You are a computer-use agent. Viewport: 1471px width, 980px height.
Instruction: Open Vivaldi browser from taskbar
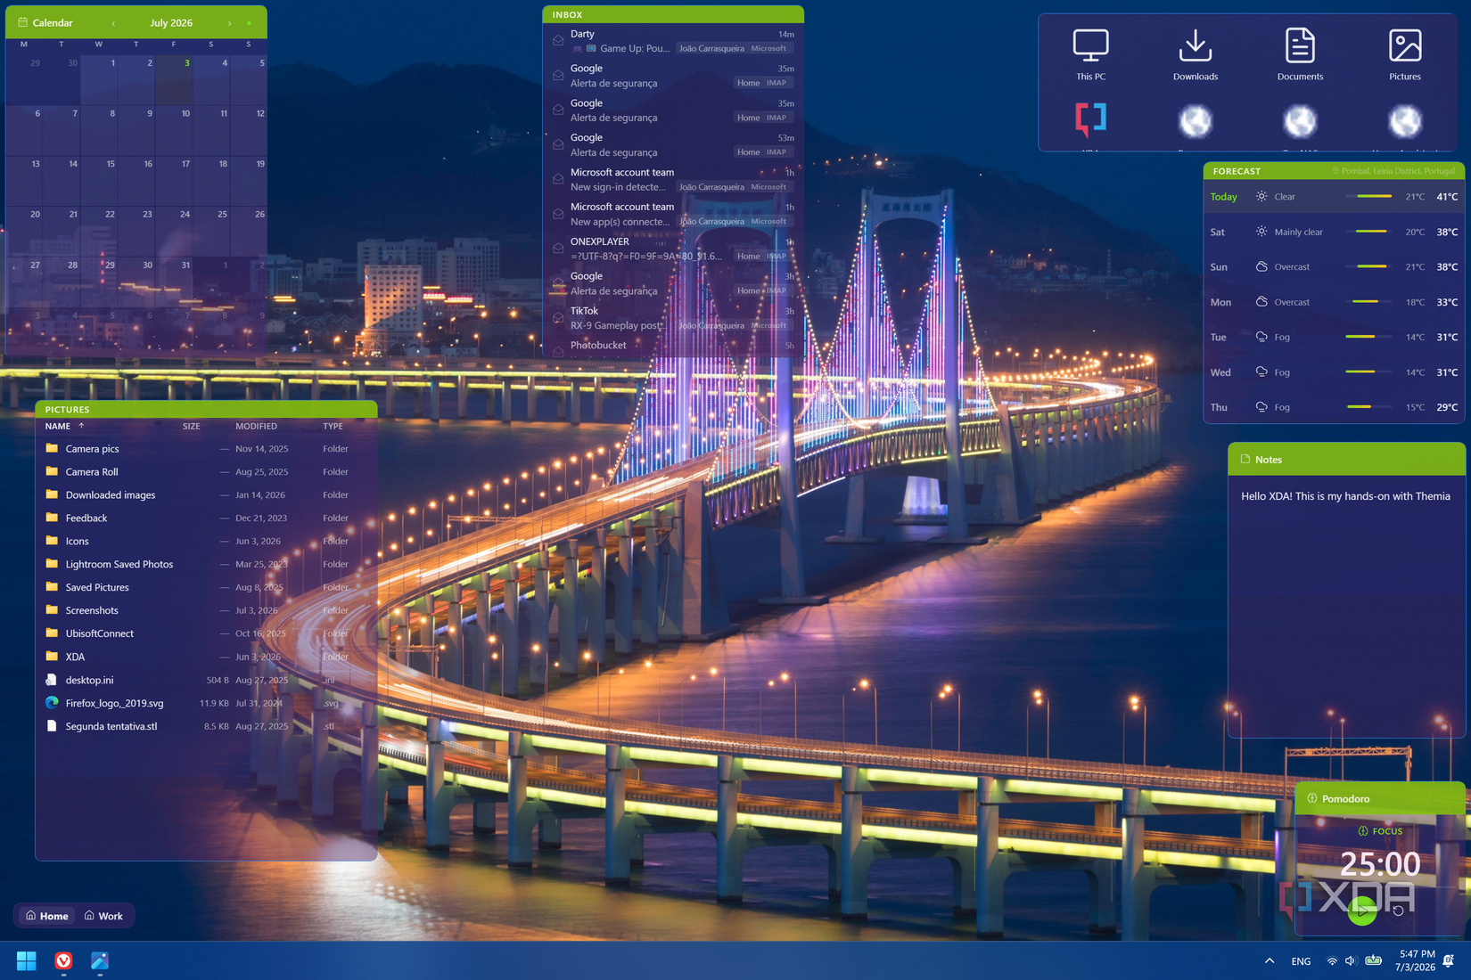pos(63,960)
